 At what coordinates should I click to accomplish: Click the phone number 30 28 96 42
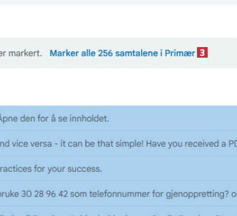pyautogui.click(x=44, y=194)
